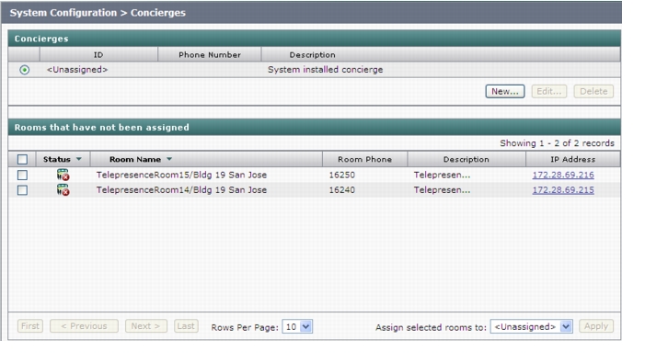Go to the Next page of rooms
Image resolution: width=645 pixels, height=363 pixels.
(145, 326)
